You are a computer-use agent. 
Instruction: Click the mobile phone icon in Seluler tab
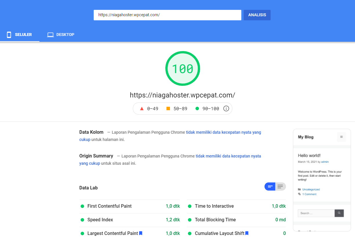click(x=9, y=35)
